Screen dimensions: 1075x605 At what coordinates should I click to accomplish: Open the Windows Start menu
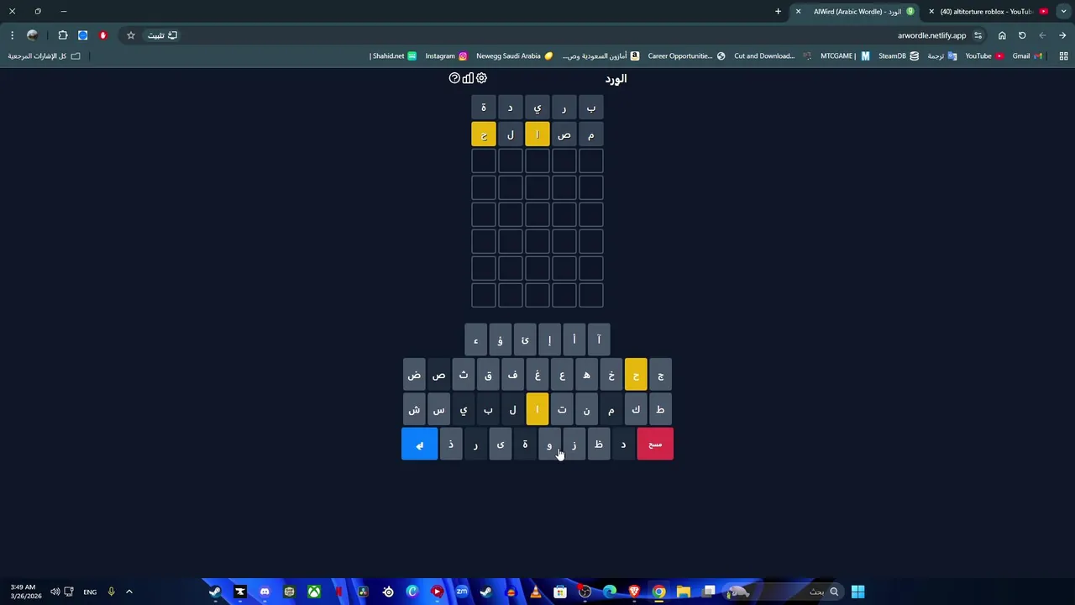tap(857, 592)
